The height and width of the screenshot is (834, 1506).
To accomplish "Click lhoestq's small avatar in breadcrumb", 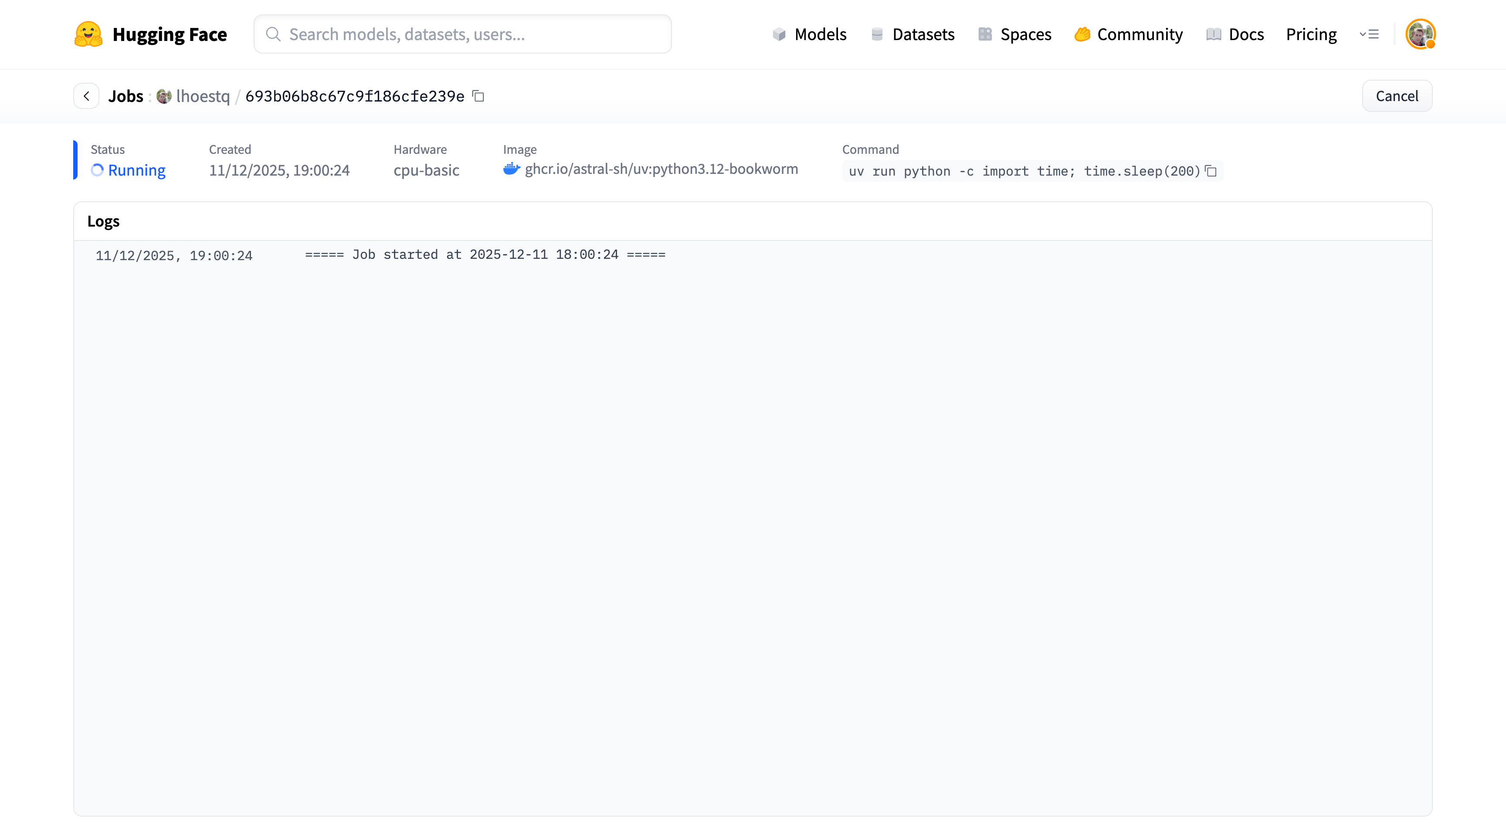I will (164, 96).
